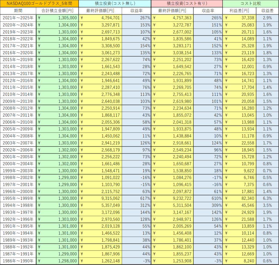Screen dimensions: 279x265
Task: Select the 積立投資(コスト有り) header cell
Action: coord(187,4)
